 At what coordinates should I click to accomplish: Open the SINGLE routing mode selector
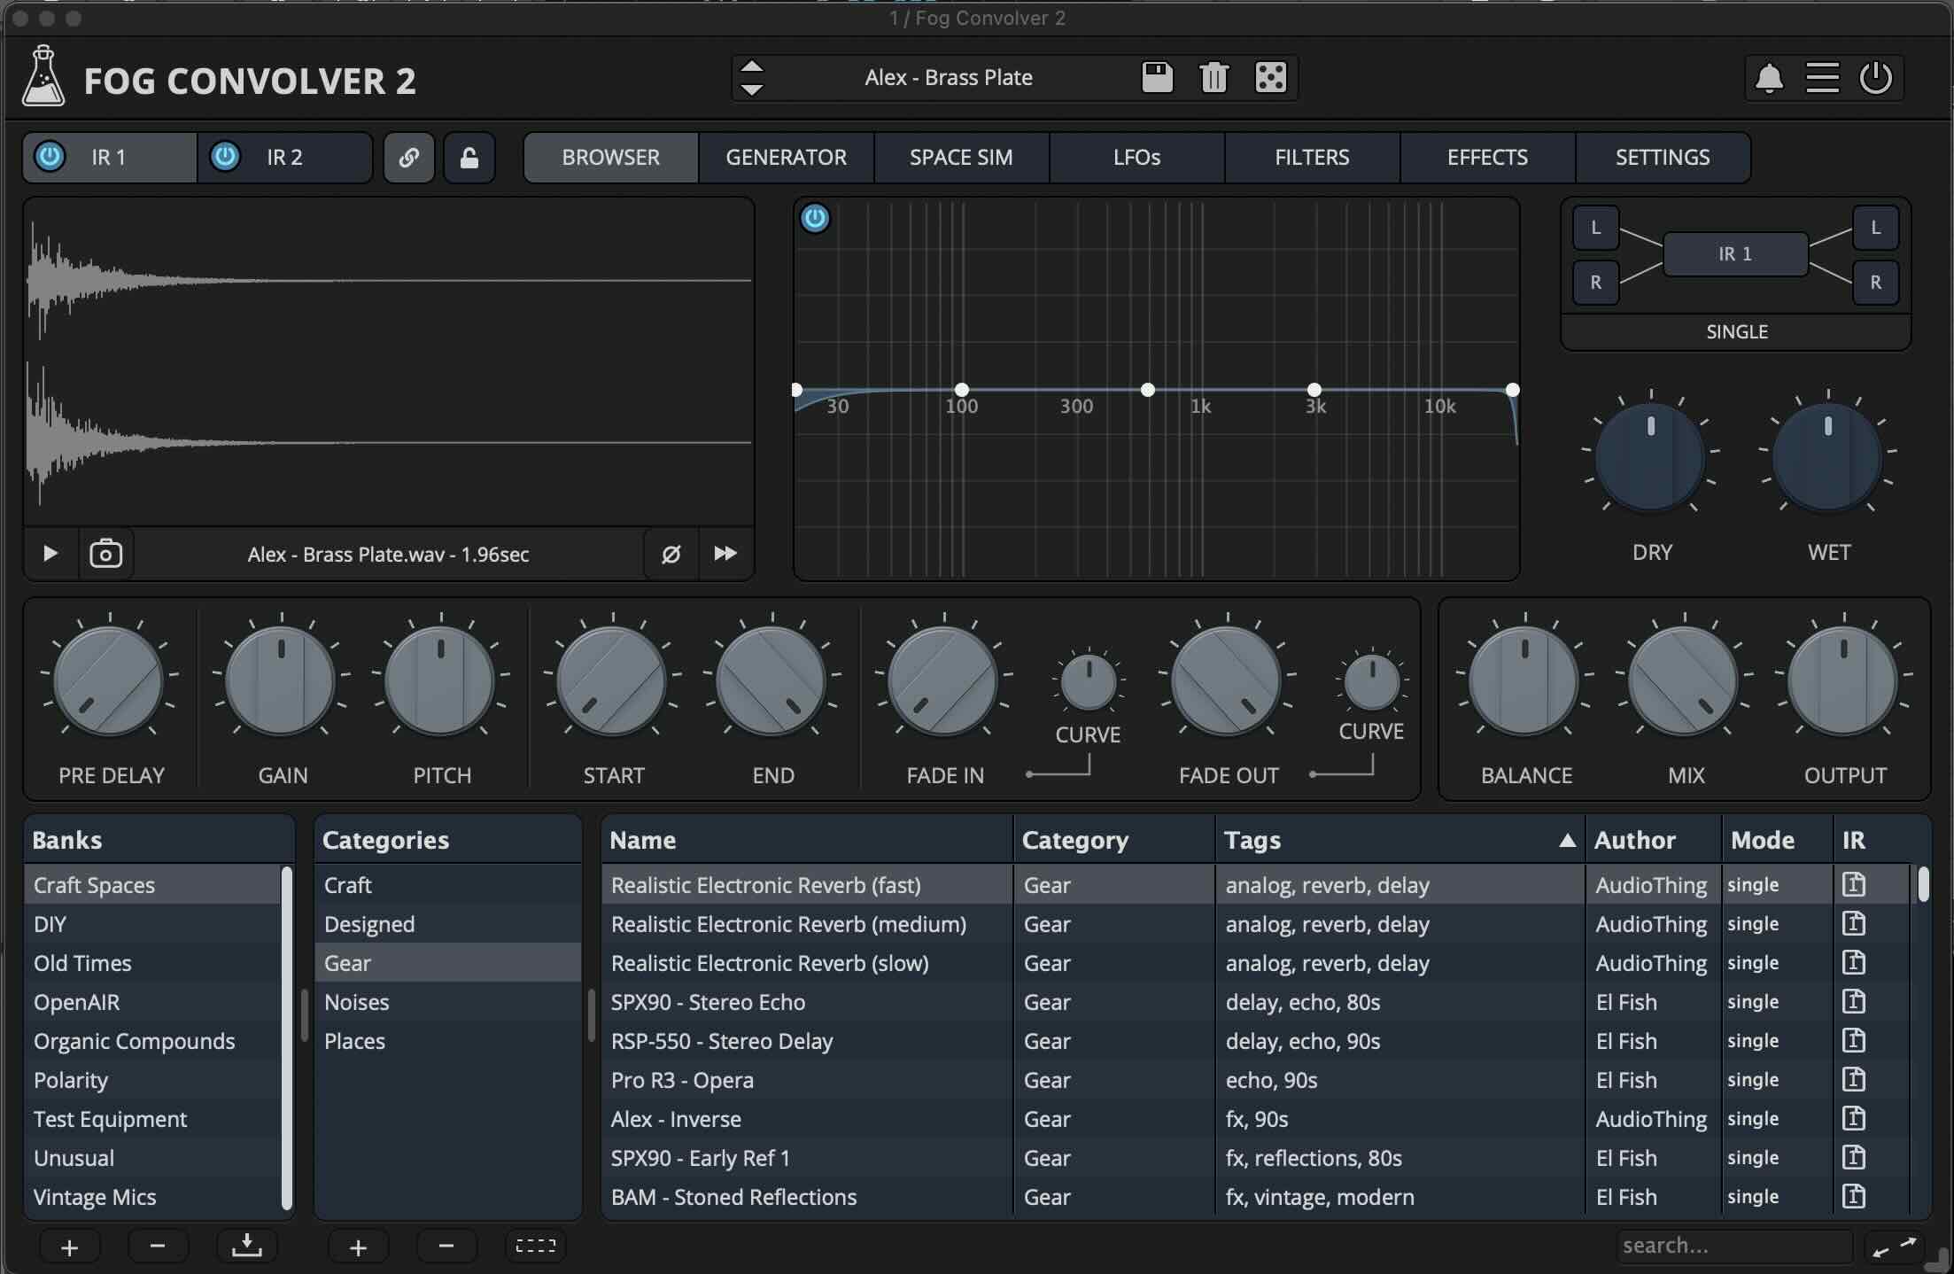(1736, 332)
